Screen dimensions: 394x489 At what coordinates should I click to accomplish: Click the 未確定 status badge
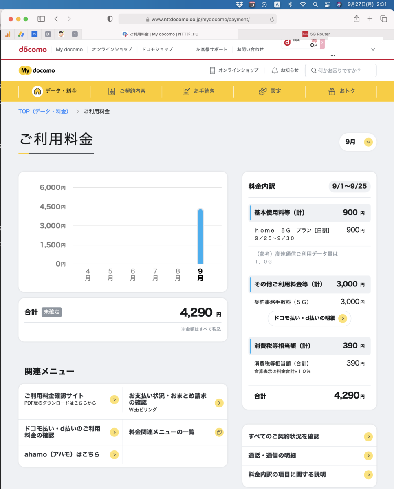[x=51, y=312]
